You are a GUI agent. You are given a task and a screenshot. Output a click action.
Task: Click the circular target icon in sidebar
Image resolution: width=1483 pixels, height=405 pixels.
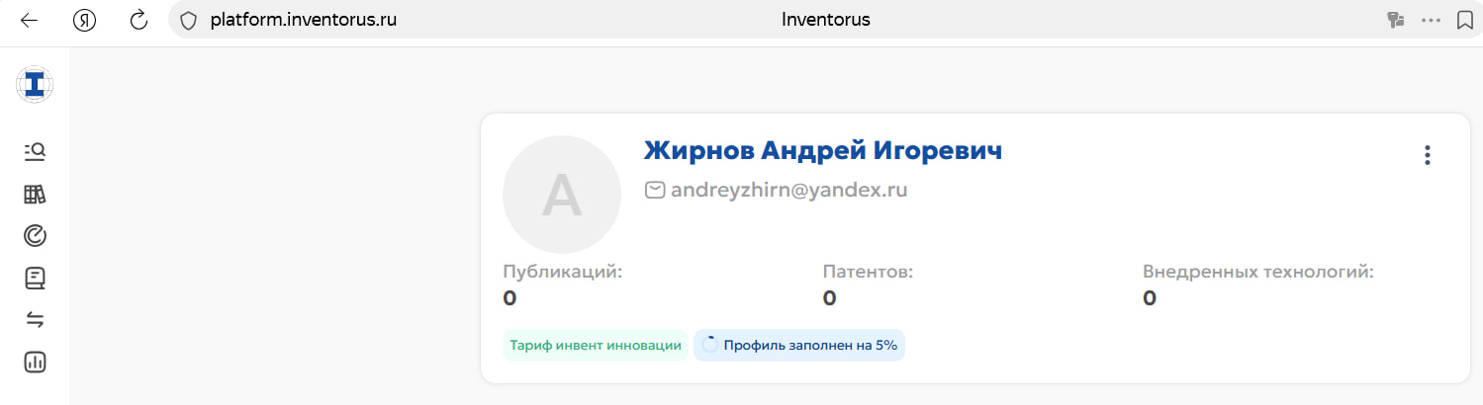(35, 235)
